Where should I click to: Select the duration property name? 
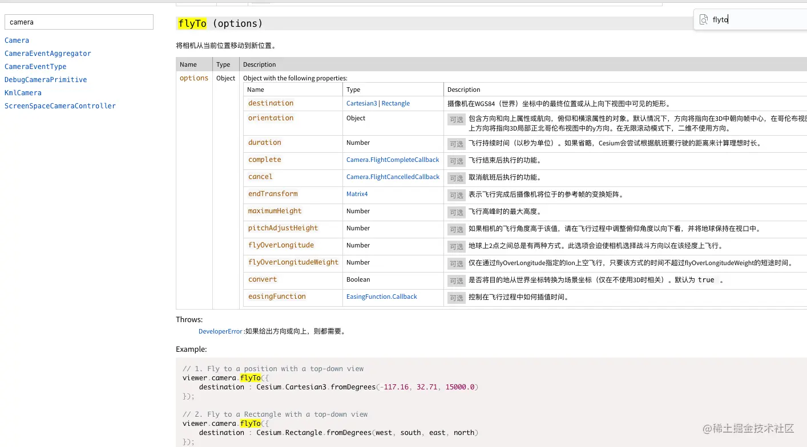(265, 143)
